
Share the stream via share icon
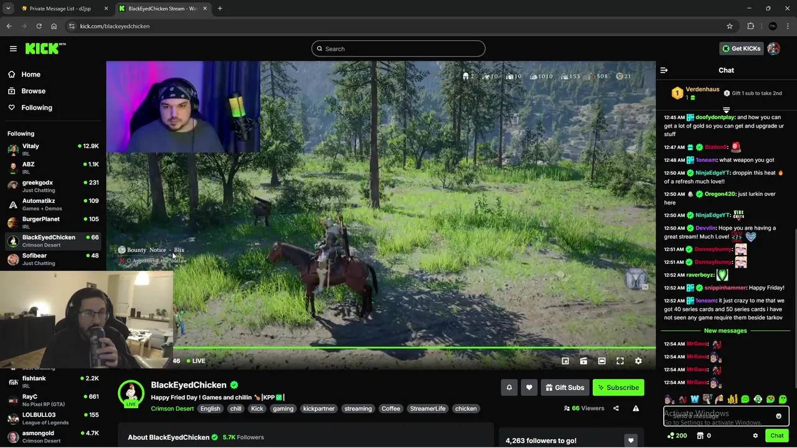[x=616, y=408]
